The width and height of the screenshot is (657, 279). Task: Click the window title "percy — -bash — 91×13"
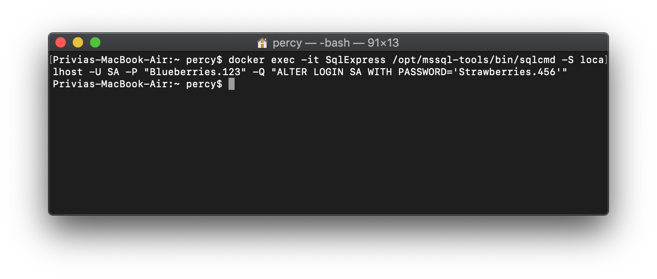(335, 43)
